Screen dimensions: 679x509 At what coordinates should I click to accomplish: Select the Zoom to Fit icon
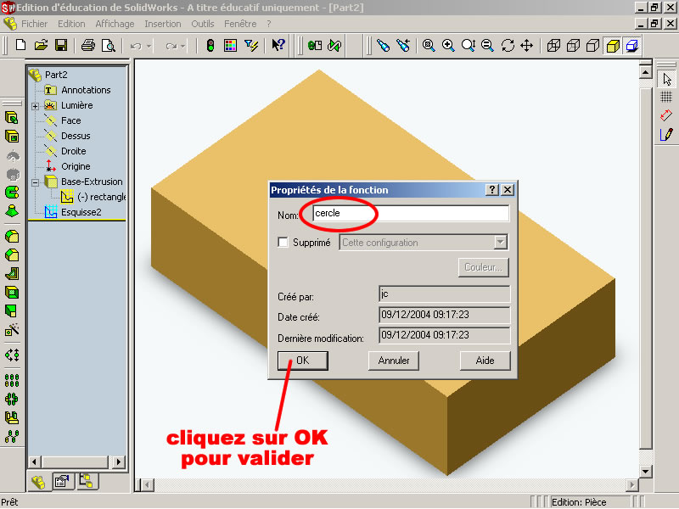click(x=429, y=45)
